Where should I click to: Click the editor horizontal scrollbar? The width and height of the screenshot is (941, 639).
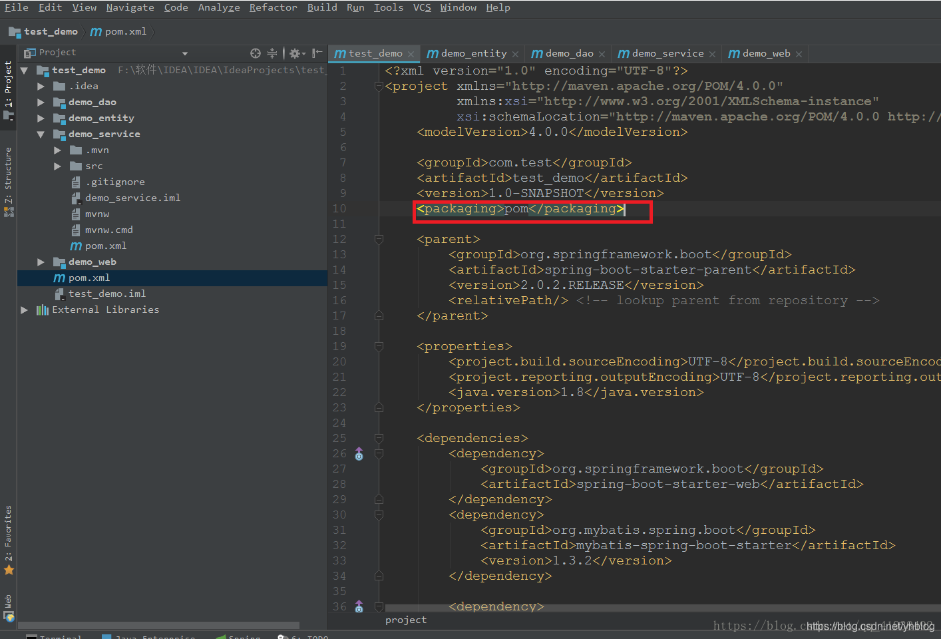click(x=663, y=608)
